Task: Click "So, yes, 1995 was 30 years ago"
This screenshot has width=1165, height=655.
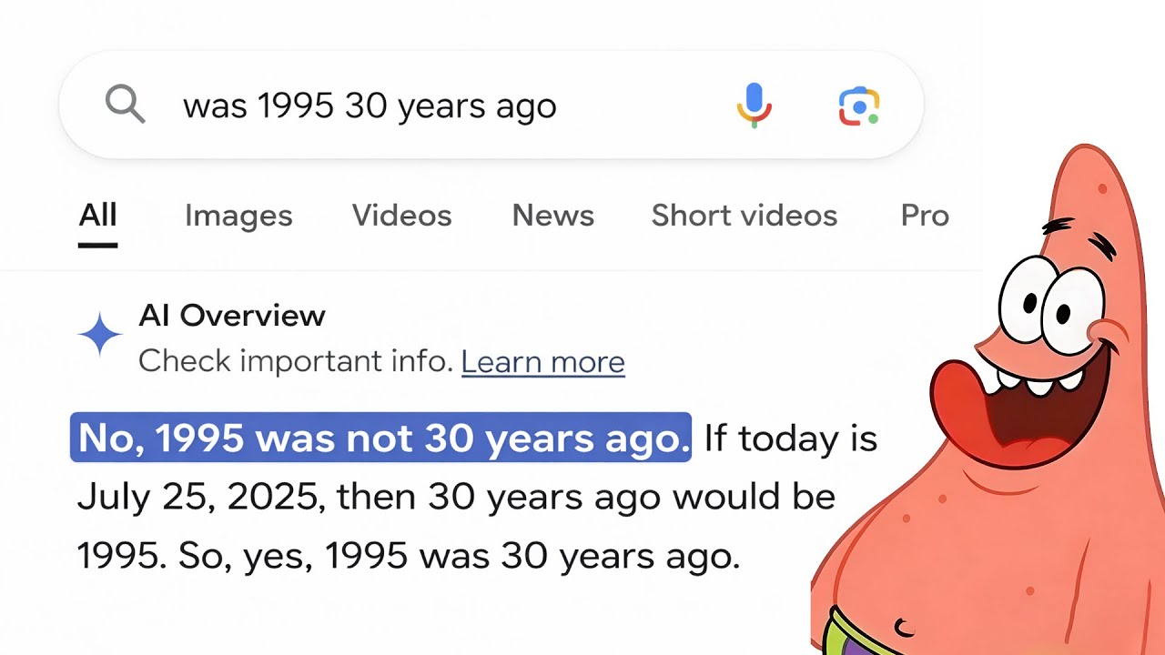Action: pos(458,556)
